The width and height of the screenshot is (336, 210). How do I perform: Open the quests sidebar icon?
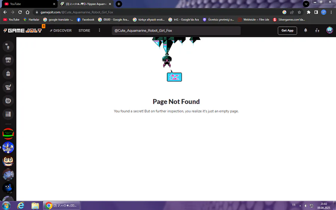point(8,87)
